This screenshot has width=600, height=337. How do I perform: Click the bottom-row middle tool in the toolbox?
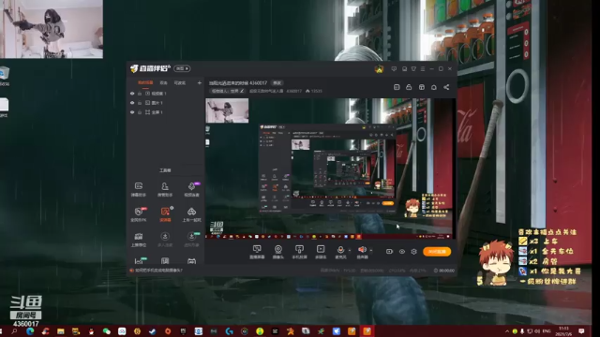tap(165, 261)
